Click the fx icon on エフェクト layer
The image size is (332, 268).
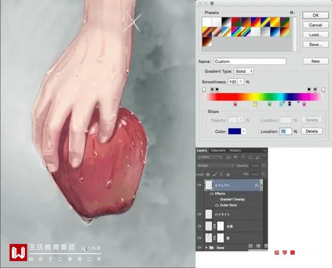257,185
